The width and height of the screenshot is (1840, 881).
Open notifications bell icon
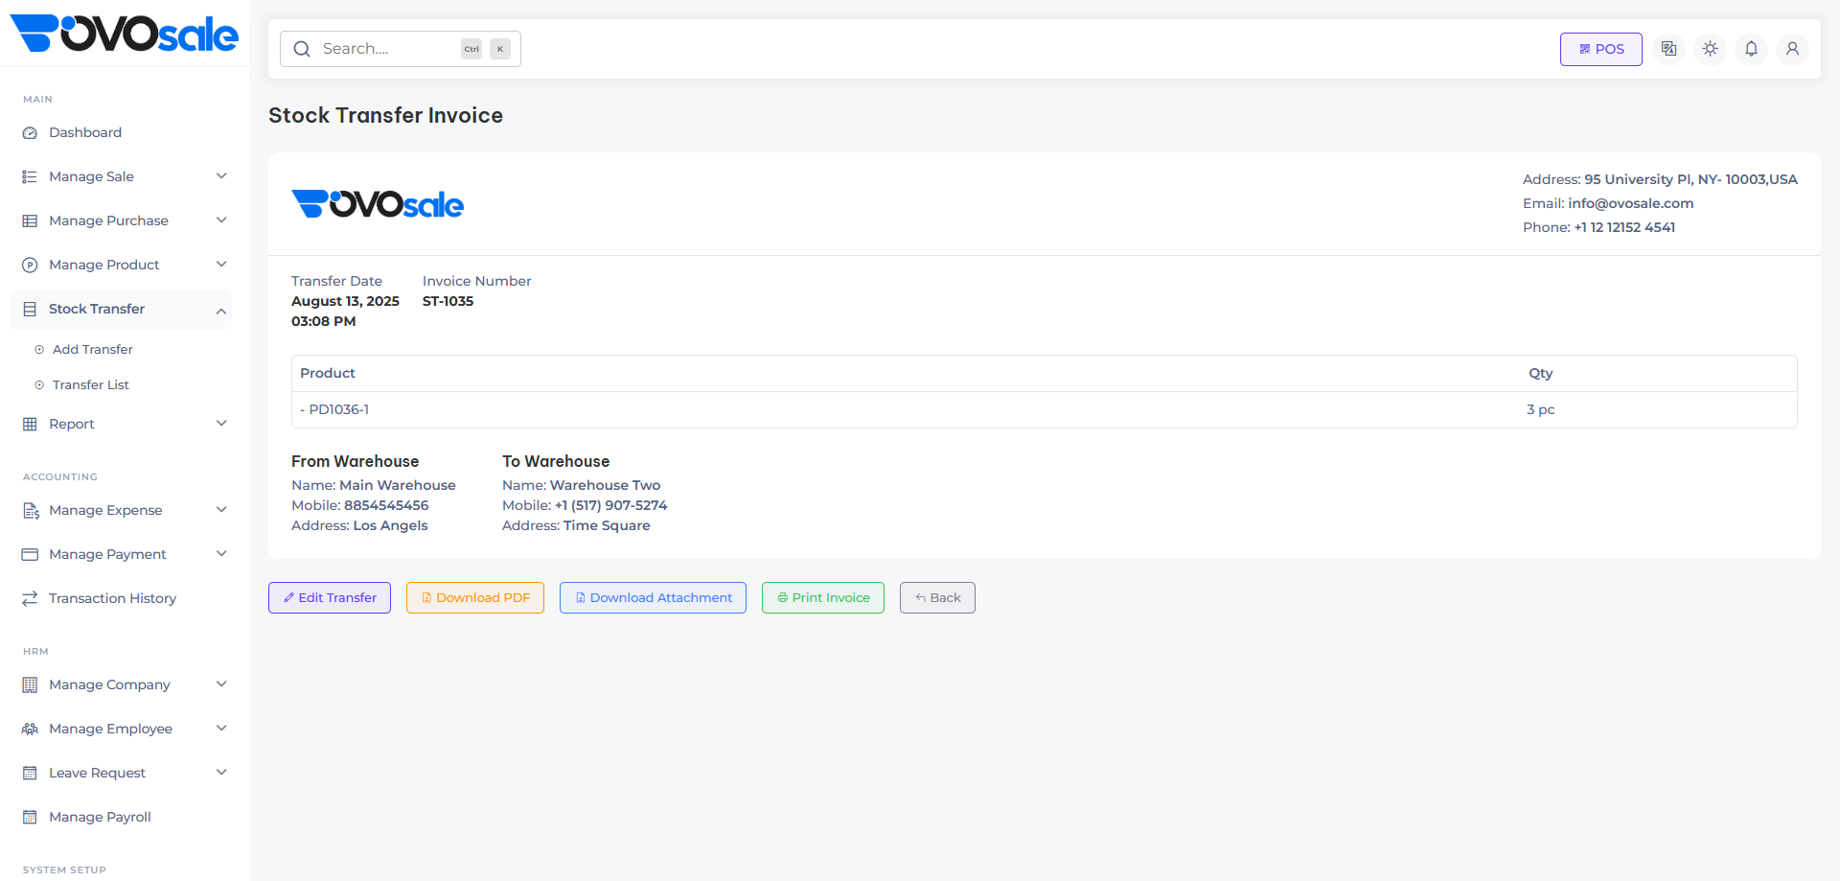coord(1751,49)
